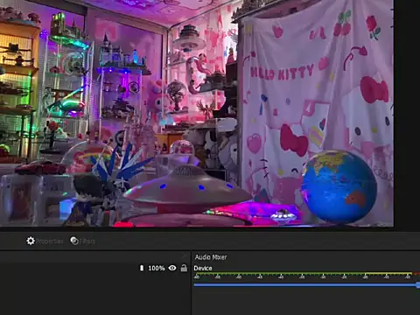Select the Device label in Audio Mixer
This screenshot has width=420, height=315.
(x=203, y=268)
